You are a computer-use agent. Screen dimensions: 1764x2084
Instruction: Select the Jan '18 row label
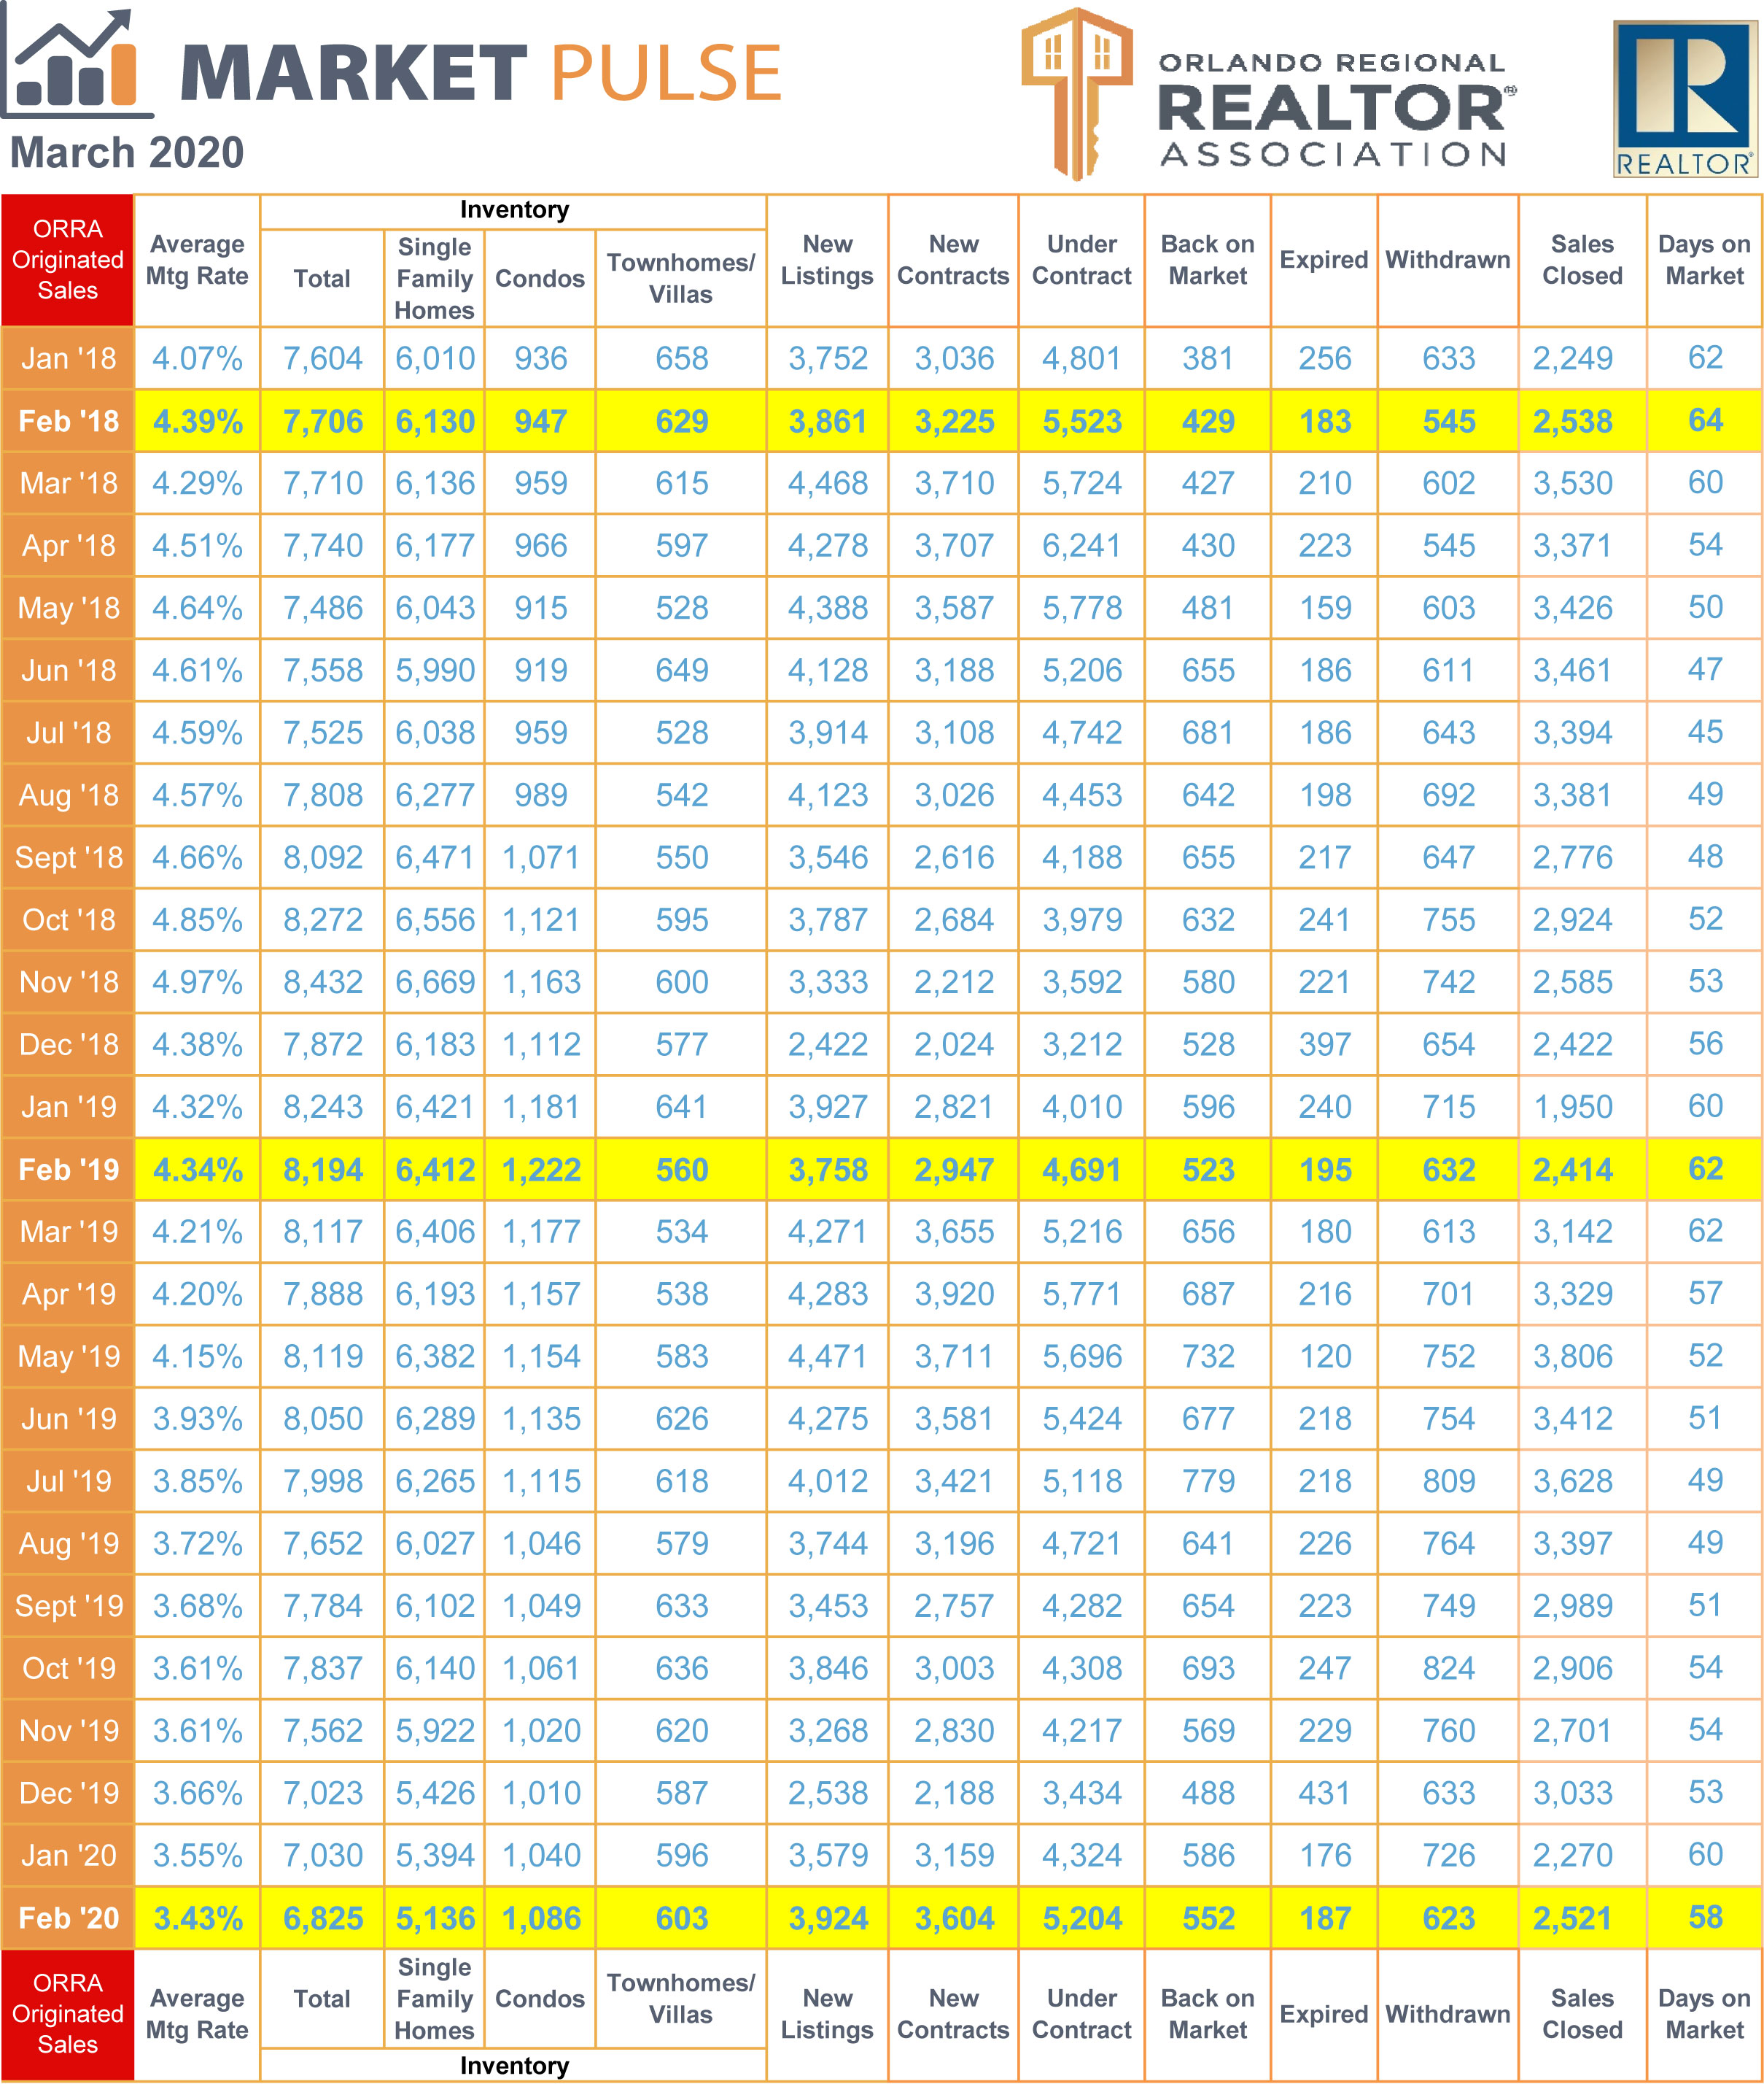[x=68, y=358]
